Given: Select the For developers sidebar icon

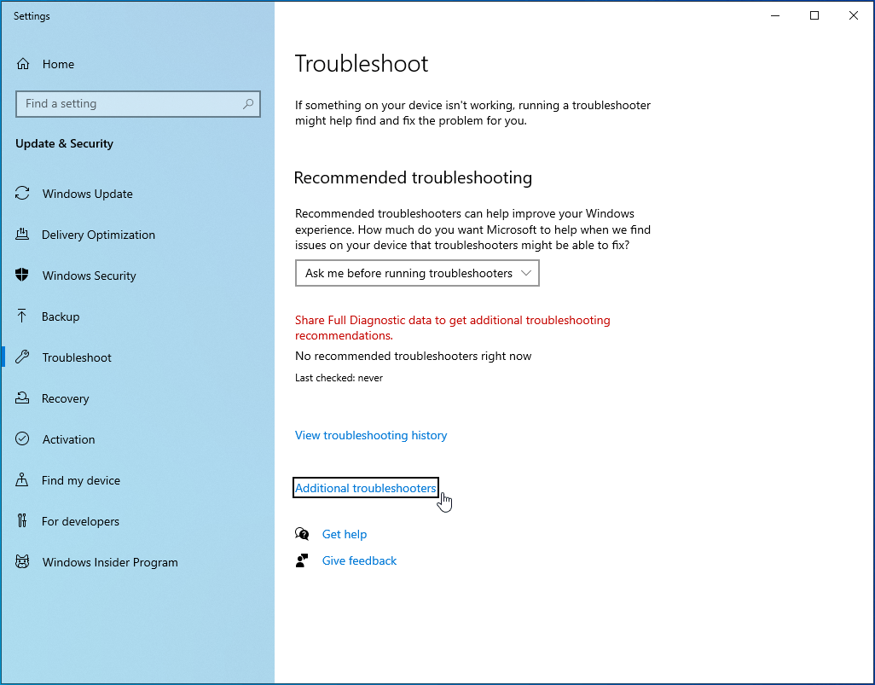Looking at the screenshot, I should click(x=21, y=521).
